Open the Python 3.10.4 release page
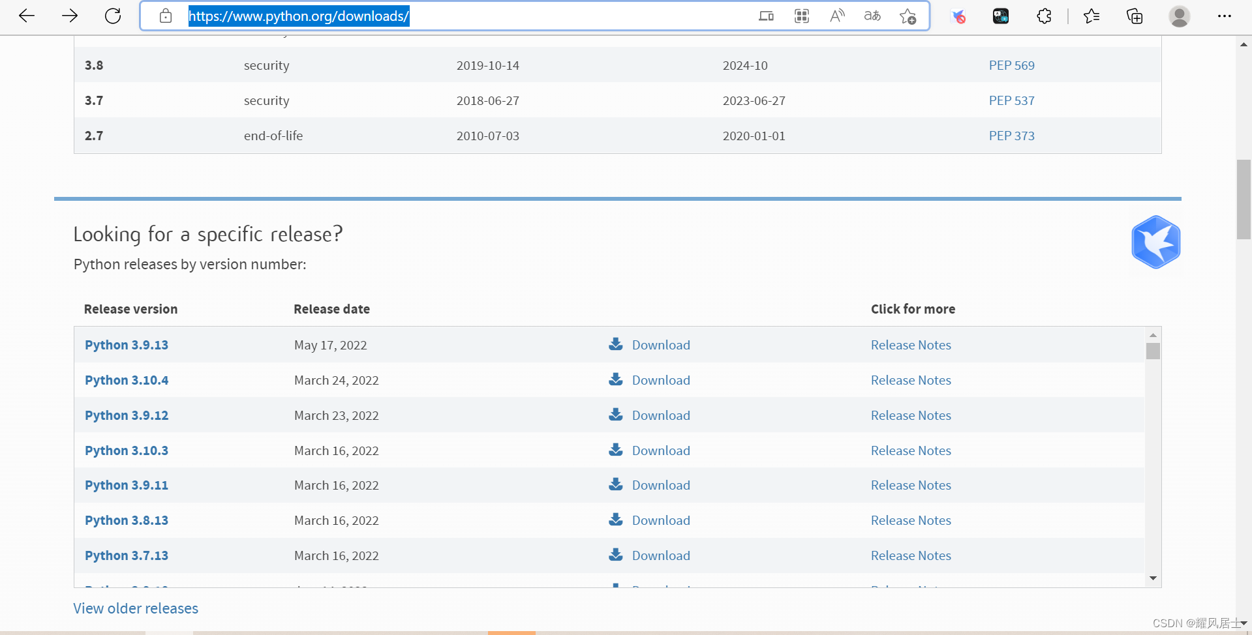 [127, 380]
